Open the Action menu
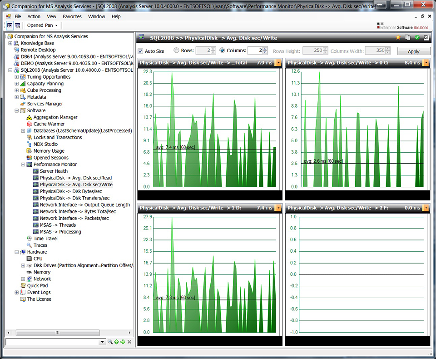Screen dimensions: 436x359 click(34, 16)
